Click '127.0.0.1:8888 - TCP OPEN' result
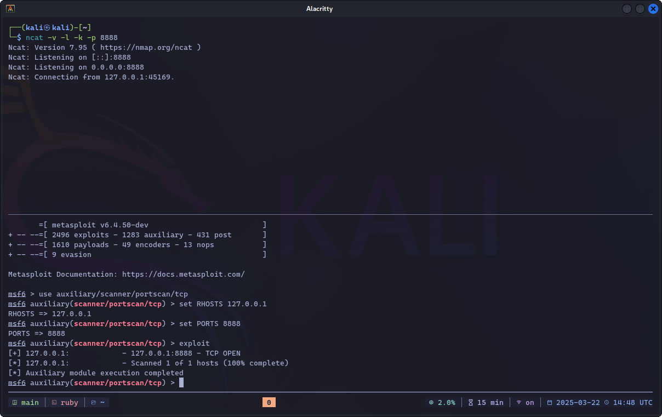662x417 pixels. tap(186, 353)
